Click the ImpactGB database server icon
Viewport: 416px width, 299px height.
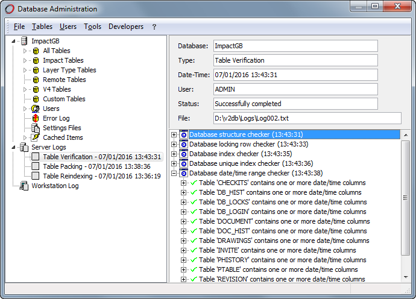(24, 41)
